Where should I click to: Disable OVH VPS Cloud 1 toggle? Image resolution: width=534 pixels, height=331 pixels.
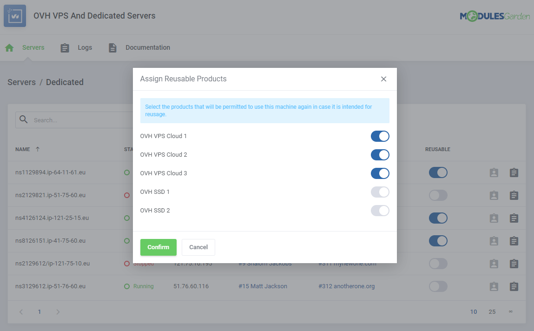[x=380, y=136]
